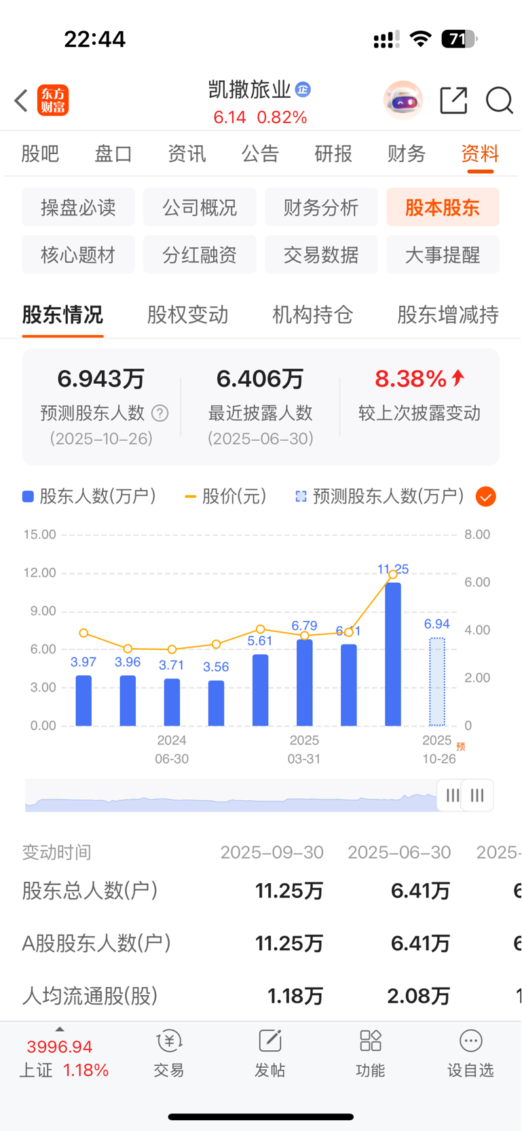Screen dimensions: 522x1131
Task: Tap the 3.97 bar in chart
Action: [83, 700]
